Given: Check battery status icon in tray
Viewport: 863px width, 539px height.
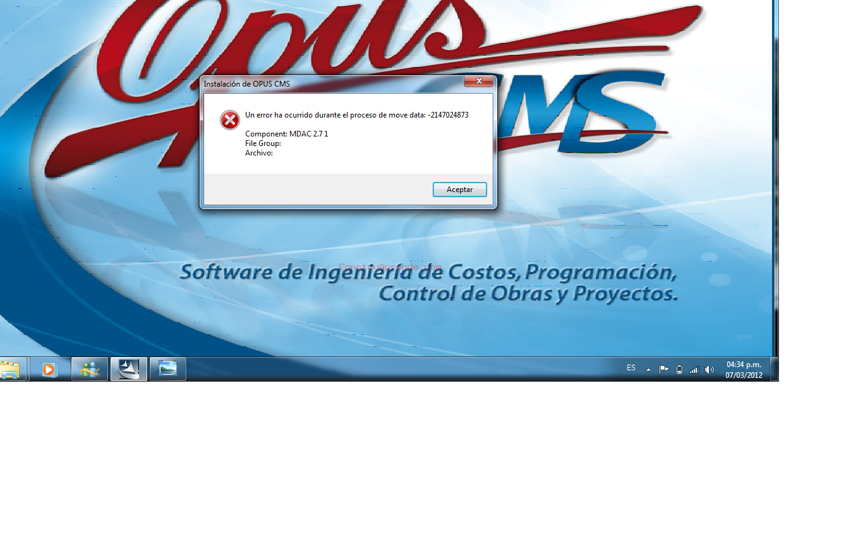Looking at the screenshot, I should pos(679,370).
